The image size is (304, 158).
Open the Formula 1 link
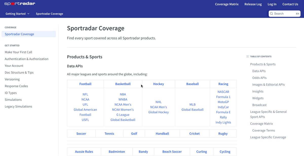click(x=223, y=97)
